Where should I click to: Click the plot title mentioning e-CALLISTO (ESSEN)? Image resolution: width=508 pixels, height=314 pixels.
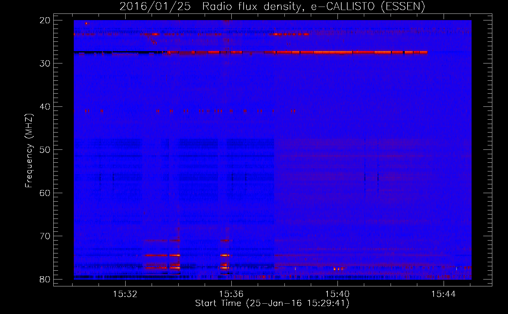tap(272, 7)
